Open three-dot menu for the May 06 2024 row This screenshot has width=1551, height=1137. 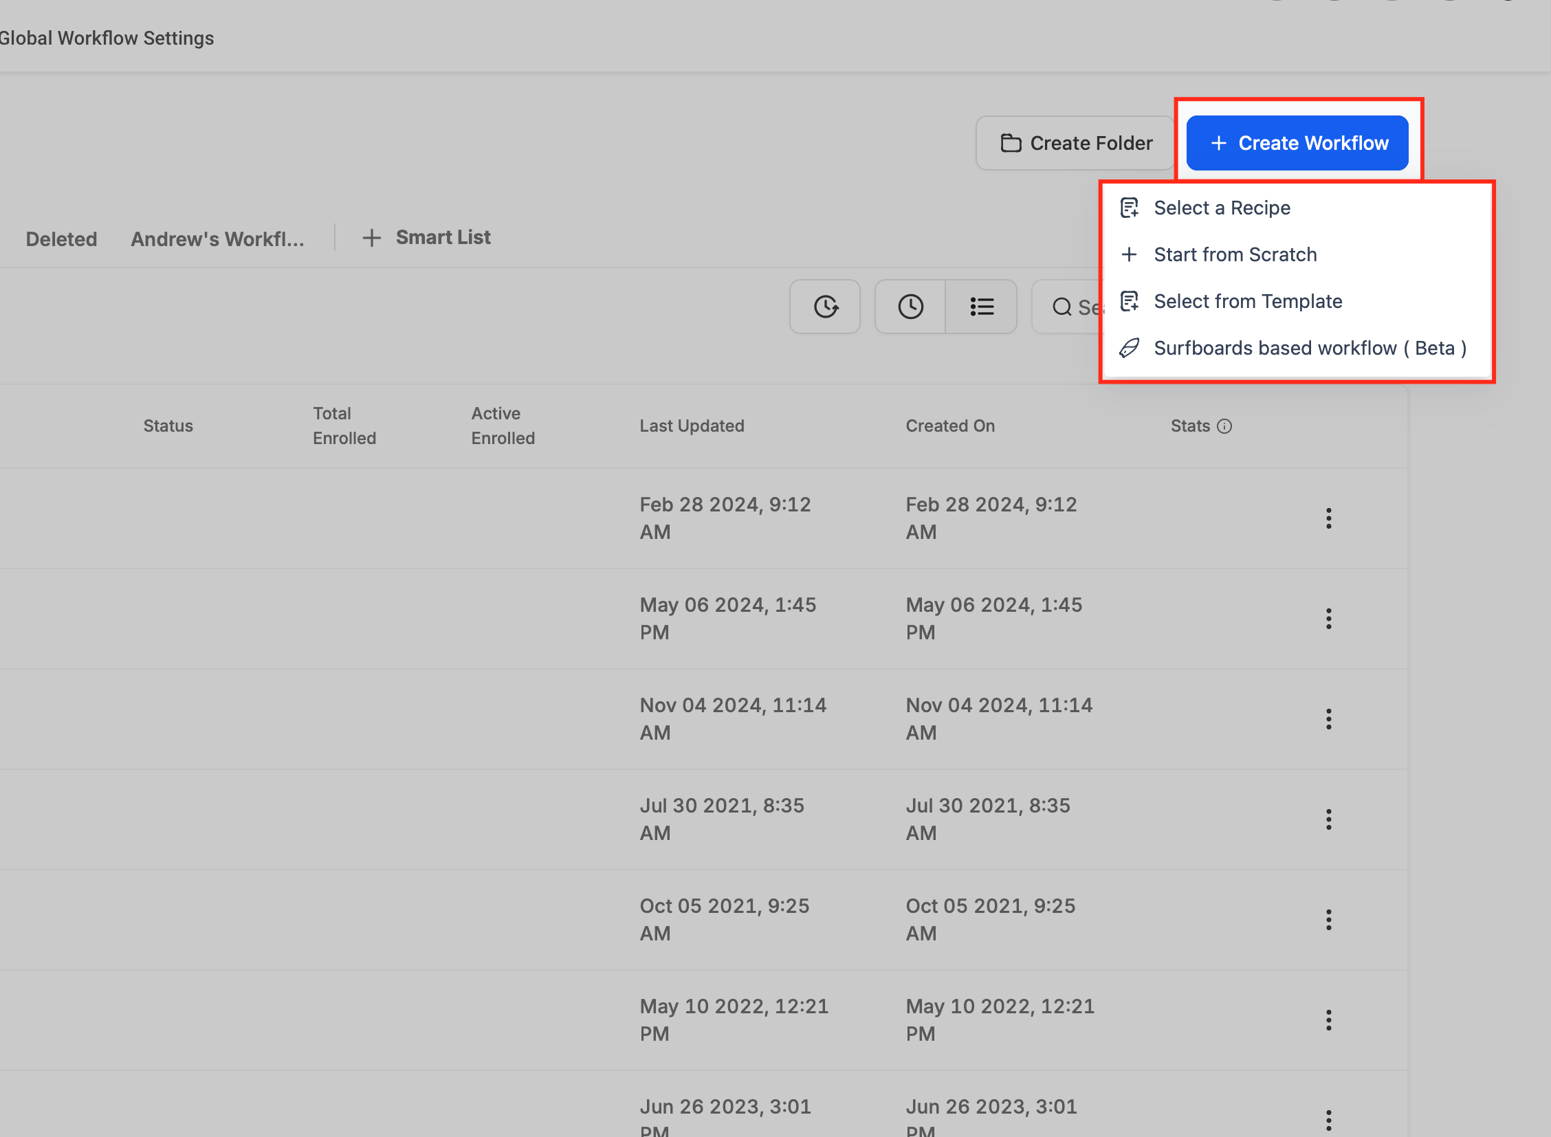tap(1328, 619)
